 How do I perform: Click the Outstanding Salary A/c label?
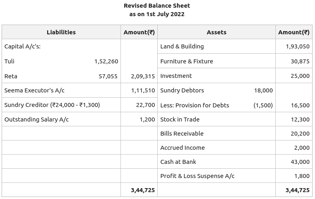(36, 119)
